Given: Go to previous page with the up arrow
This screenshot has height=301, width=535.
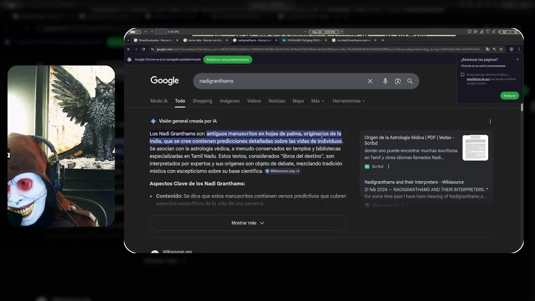Looking at the screenshot, I should pyautogui.click(x=145, y=32).
